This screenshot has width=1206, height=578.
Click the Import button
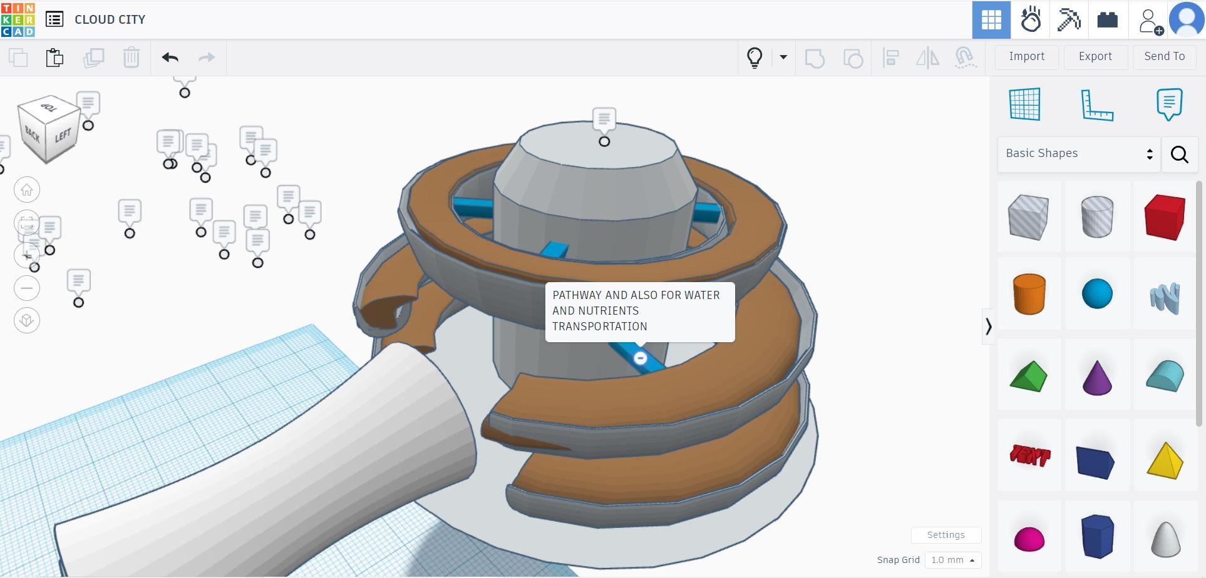tap(1027, 56)
